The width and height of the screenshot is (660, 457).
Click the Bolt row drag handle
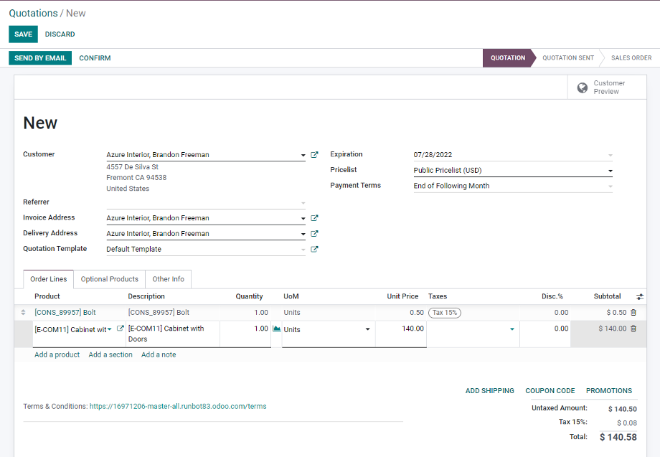[23, 313]
